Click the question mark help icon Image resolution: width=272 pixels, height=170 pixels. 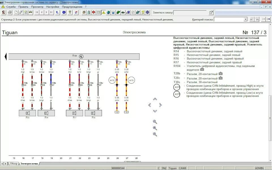click(x=70, y=12)
